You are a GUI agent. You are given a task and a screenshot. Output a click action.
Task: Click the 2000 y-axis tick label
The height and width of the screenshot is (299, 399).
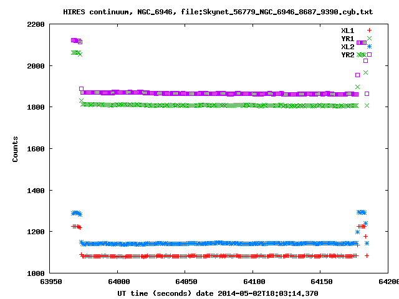coord(36,66)
